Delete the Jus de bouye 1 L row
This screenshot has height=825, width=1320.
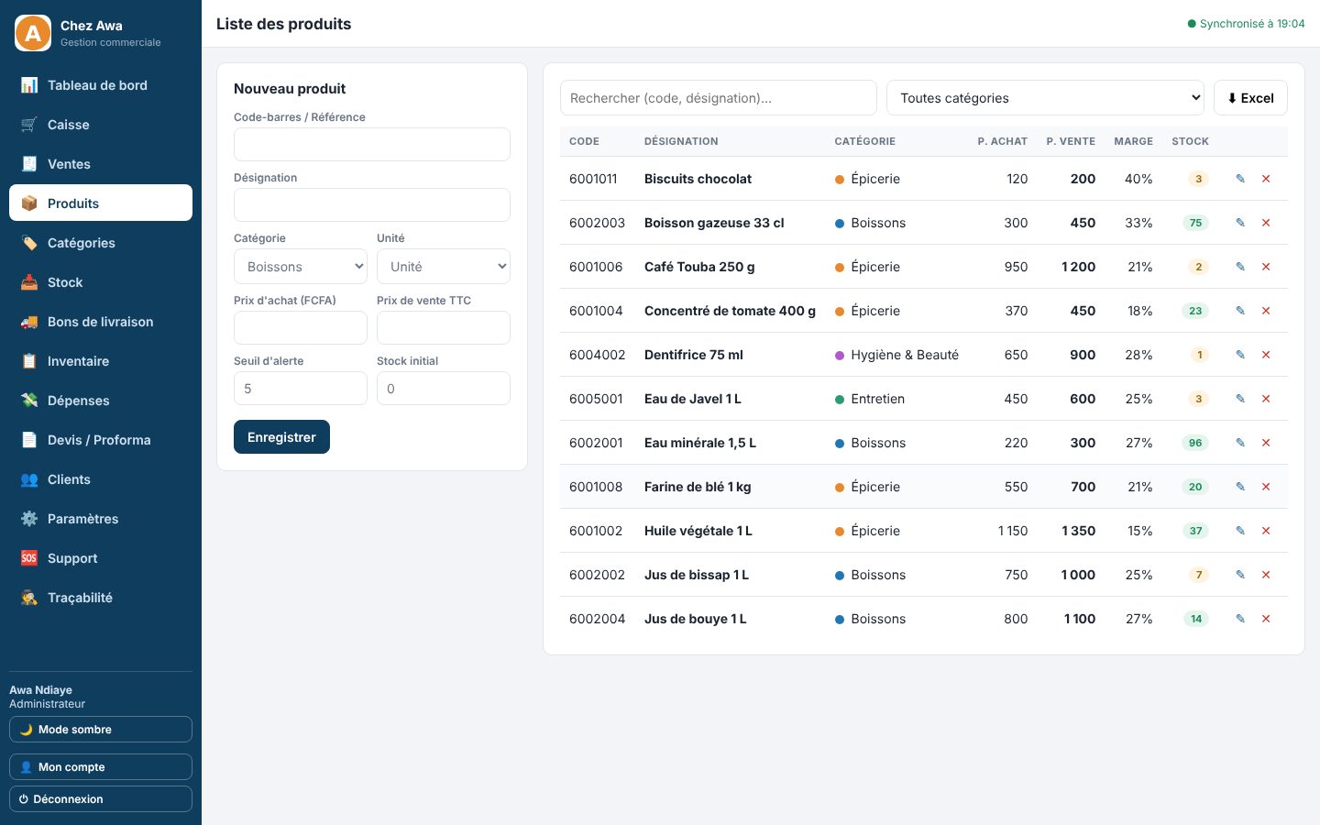pyautogui.click(x=1266, y=619)
